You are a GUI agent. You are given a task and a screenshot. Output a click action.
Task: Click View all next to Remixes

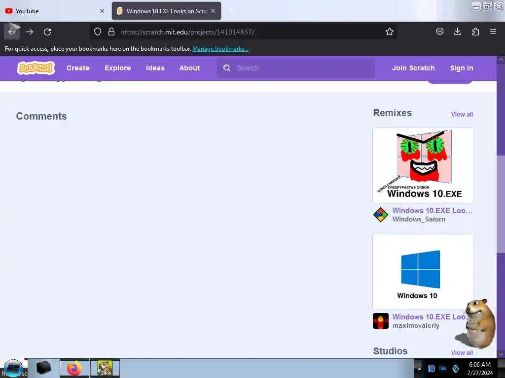click(x=462, y=114)
